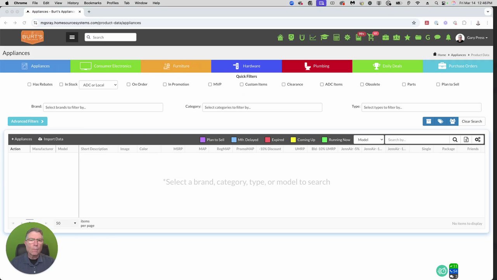This screenshot has width=497, height=280.
Task: Click the home icon in top toolbar
Action: [280, 37]
